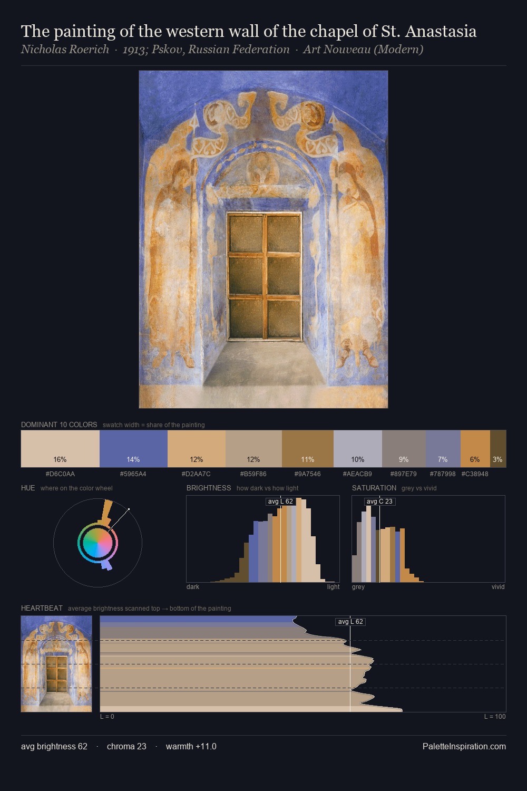Image resolution: width=527 pixels, height=791 pixels.
Task: Click the "HUE" section label
Action: (28, 488)
